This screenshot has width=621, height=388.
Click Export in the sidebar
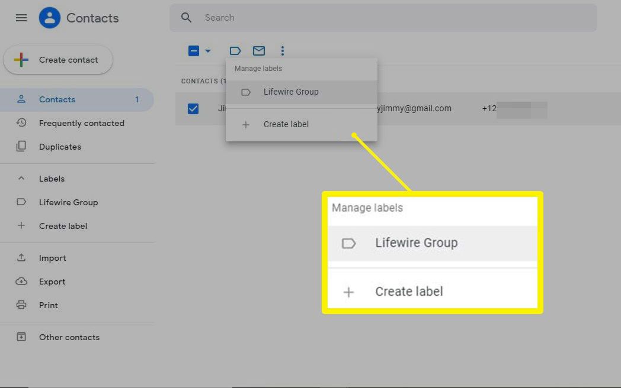pos(77,282)
